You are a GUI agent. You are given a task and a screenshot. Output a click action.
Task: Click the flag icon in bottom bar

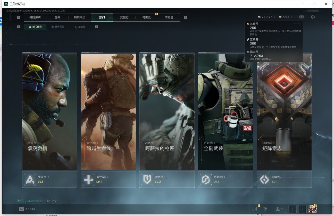click(265, 209)
